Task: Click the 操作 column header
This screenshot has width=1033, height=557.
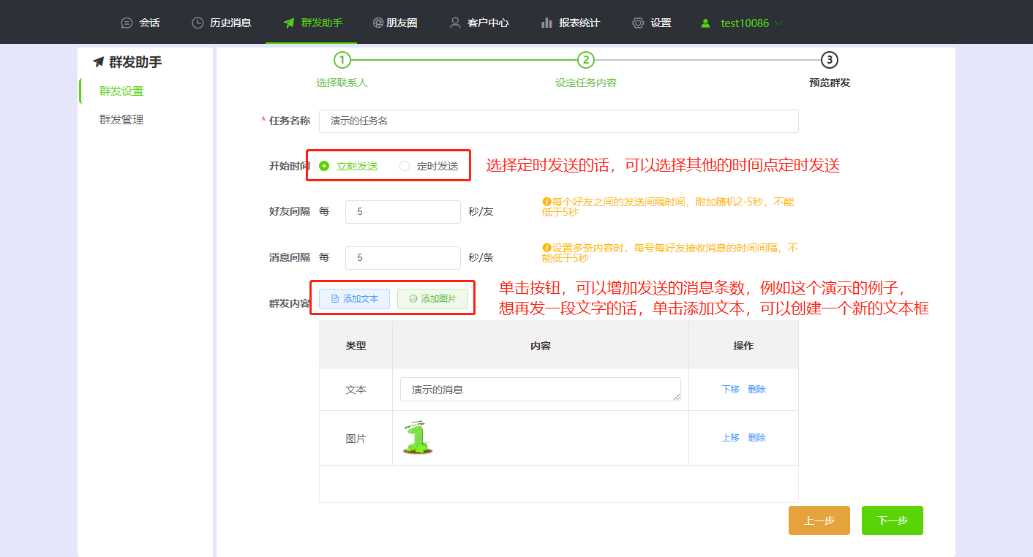Action: (x=743, y=346)
